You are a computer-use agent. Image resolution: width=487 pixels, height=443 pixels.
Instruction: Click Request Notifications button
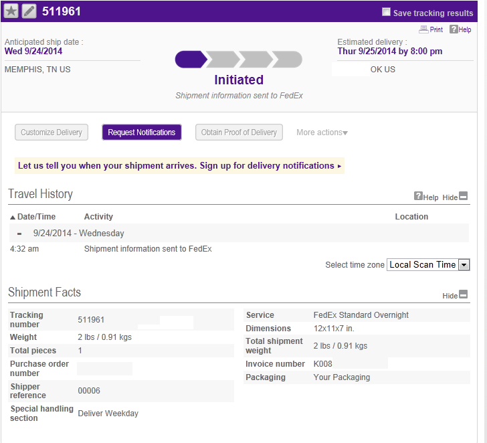pyautogui.click(x=142, y=132)
